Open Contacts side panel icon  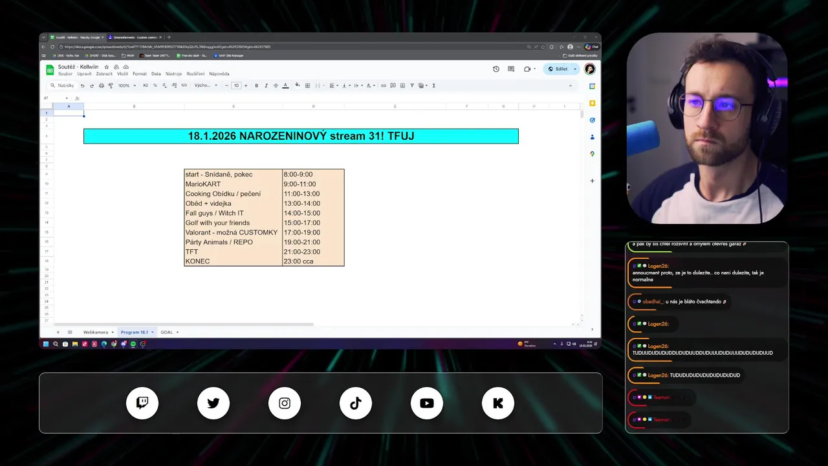tap(592, 137)
